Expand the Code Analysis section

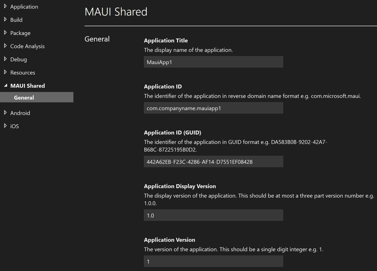(x=5, y=46)
